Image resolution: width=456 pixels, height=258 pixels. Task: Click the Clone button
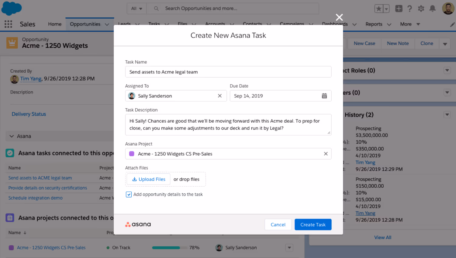(427, 43)
